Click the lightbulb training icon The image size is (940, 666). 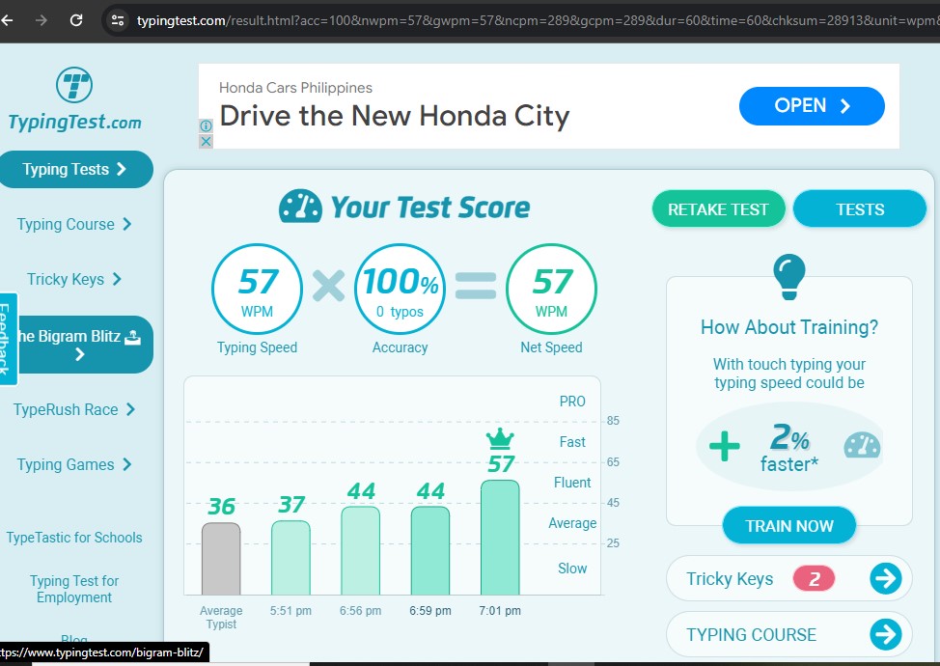click(x=788, y=276)
